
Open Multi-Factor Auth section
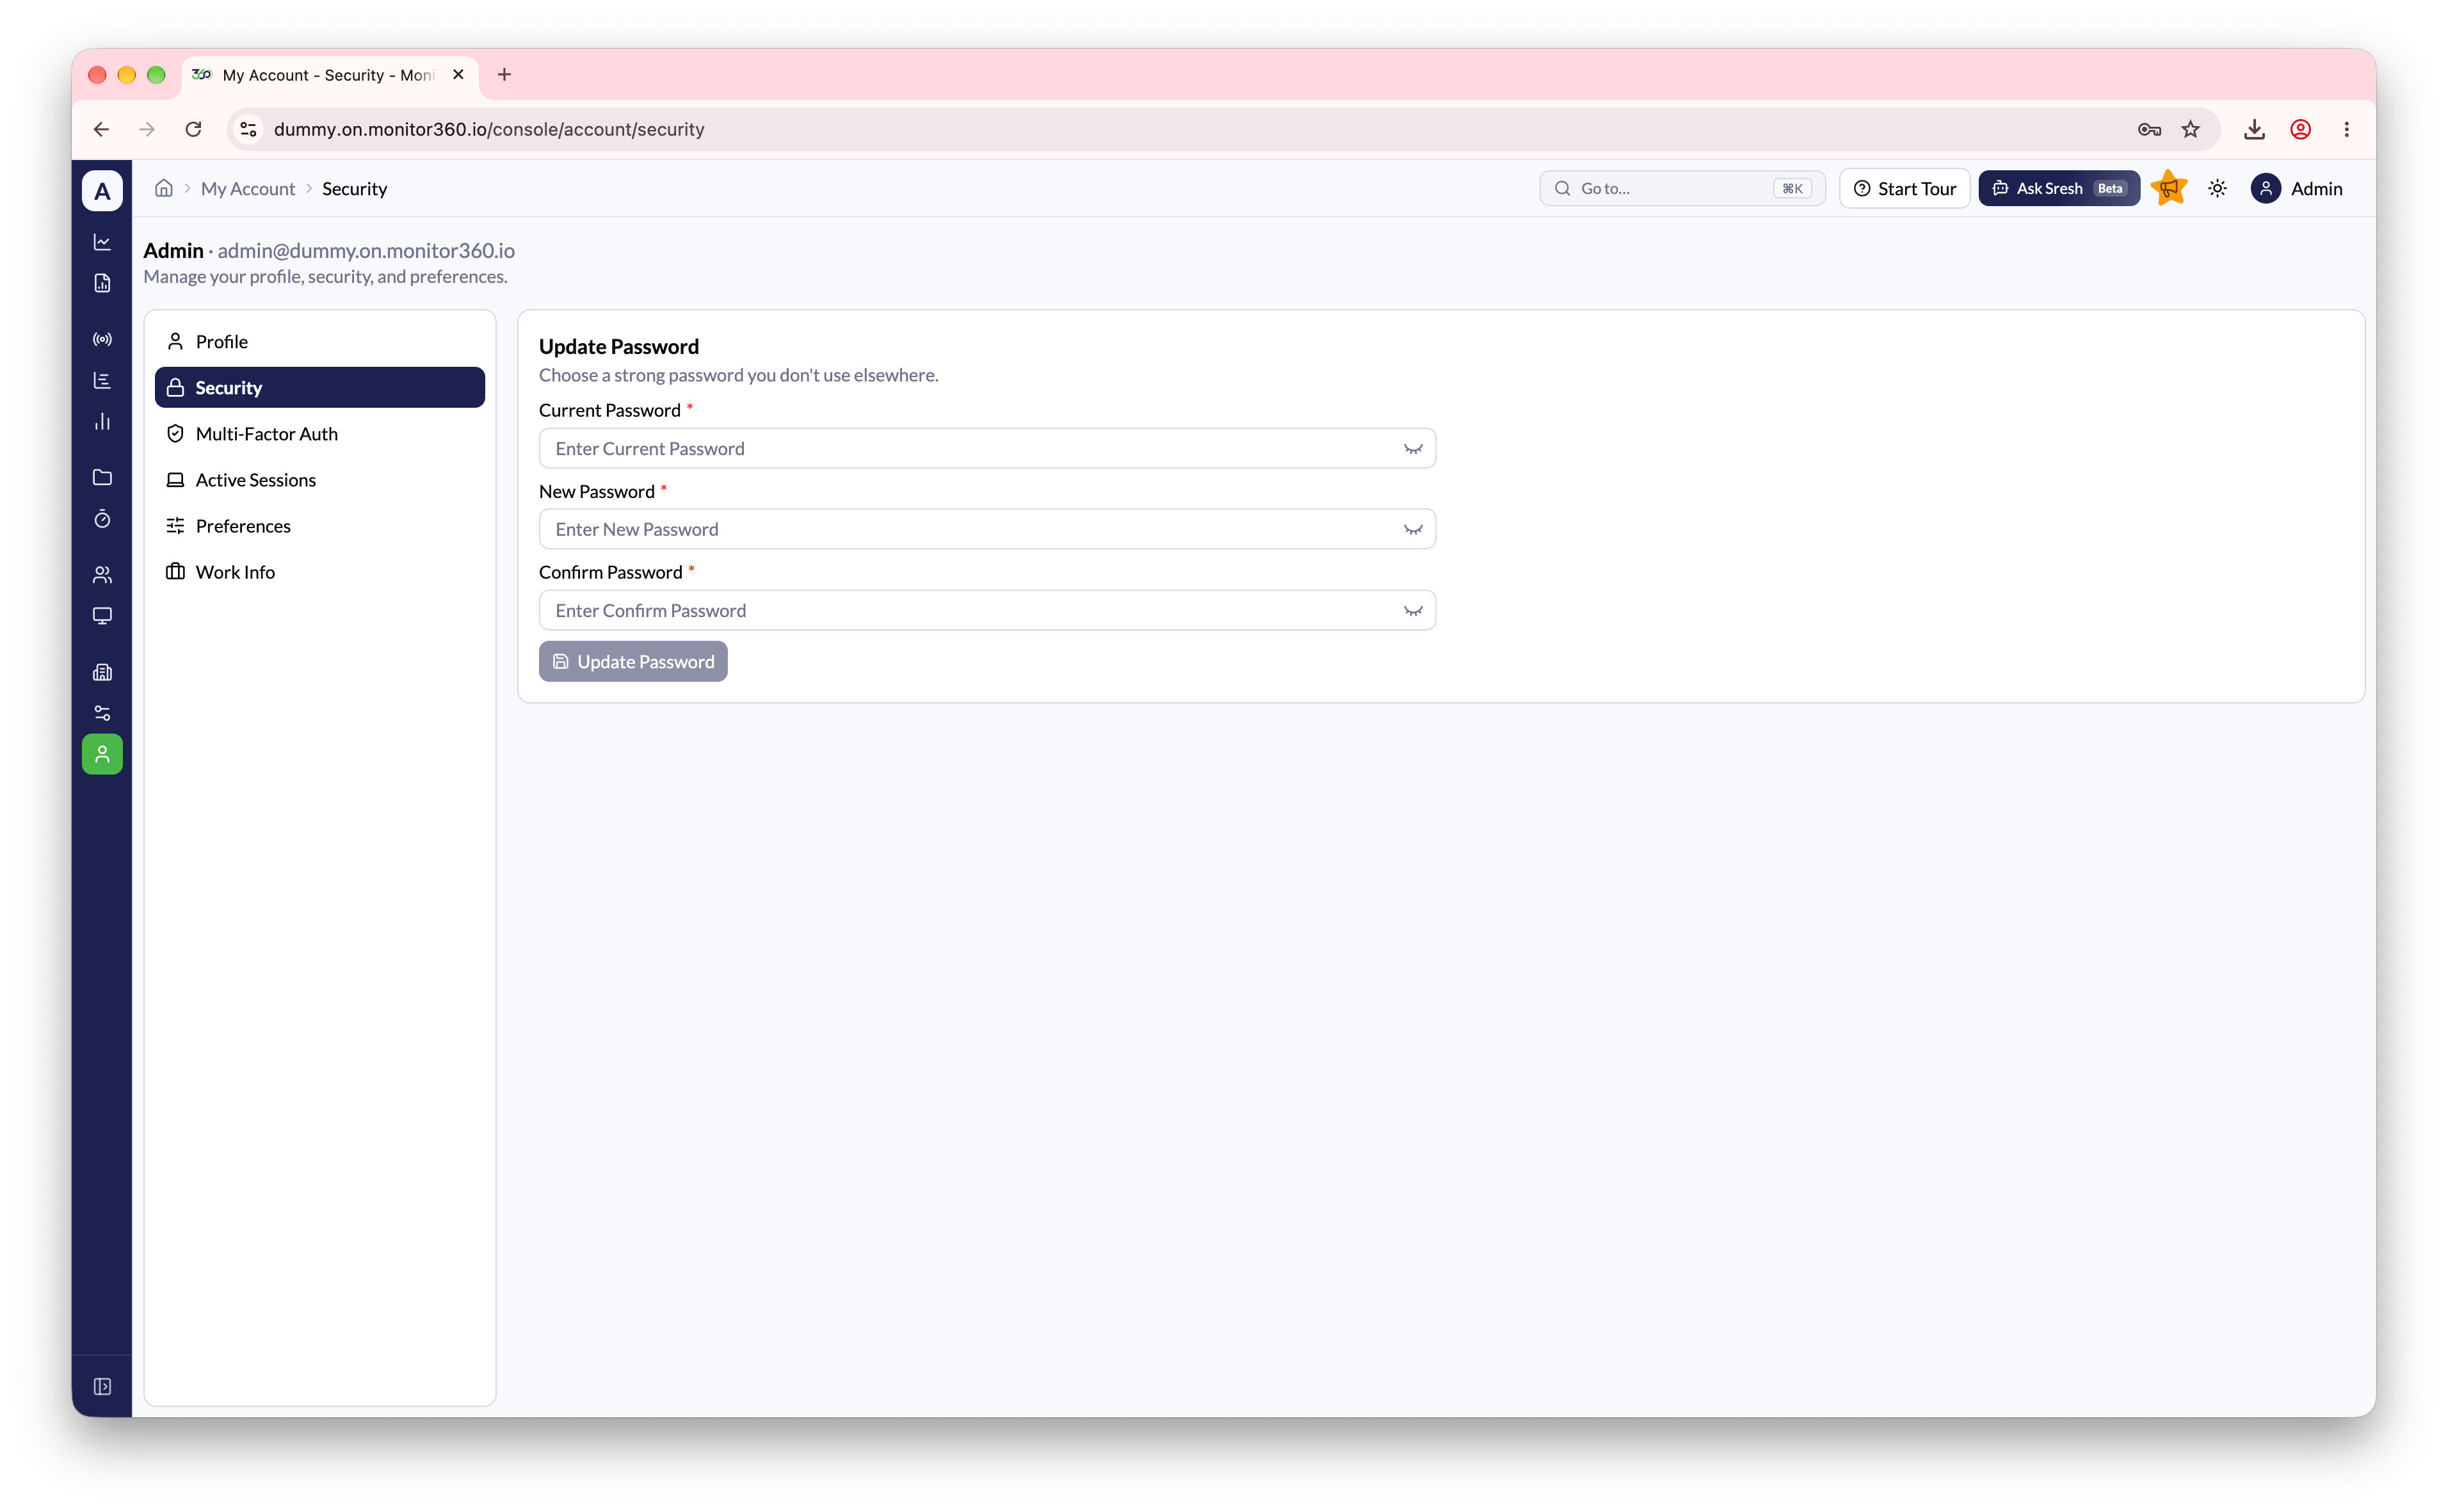tap(320, 433)
